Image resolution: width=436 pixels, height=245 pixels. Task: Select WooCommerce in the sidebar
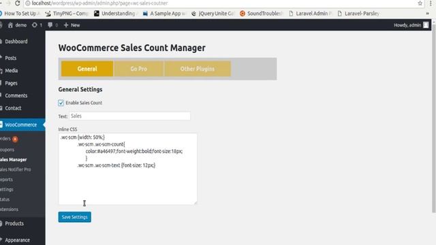22,125
